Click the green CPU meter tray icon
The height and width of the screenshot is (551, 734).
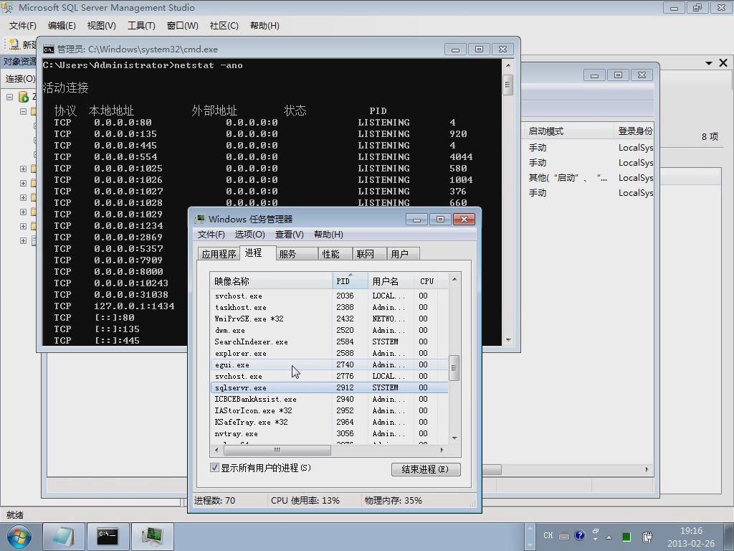626,537
